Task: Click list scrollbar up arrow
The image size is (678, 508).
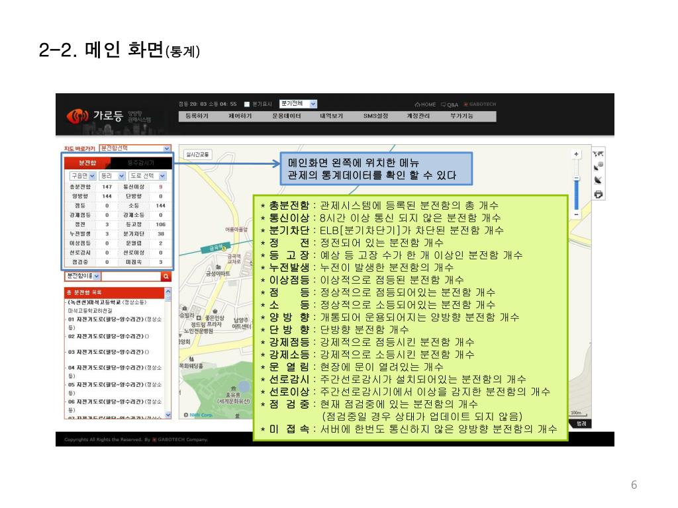Action: [168, 292]
